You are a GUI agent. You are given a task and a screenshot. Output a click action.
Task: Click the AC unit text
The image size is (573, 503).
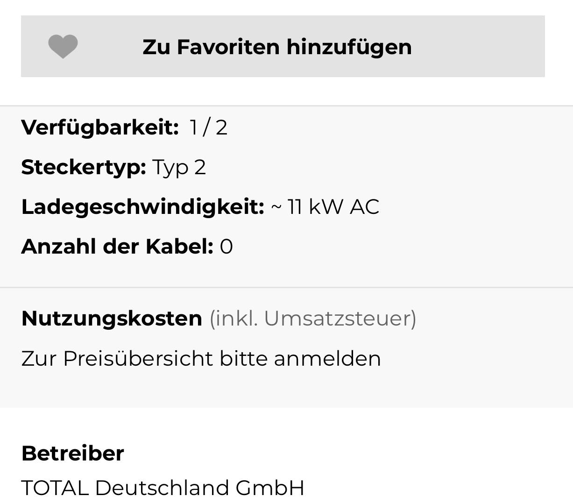[x=364, y=207]
